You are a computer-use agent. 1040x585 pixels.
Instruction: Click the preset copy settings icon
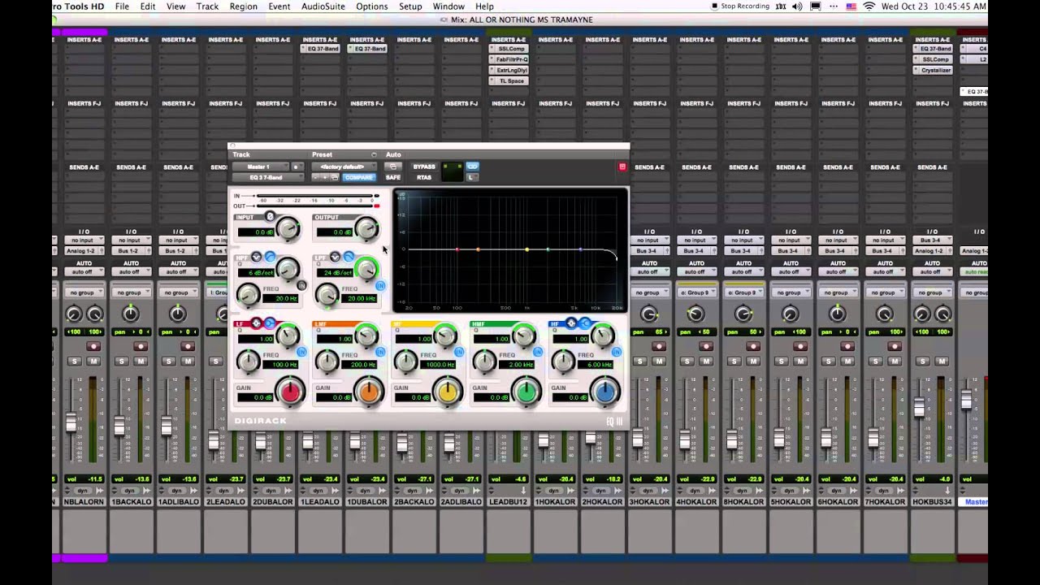(335, 177)
